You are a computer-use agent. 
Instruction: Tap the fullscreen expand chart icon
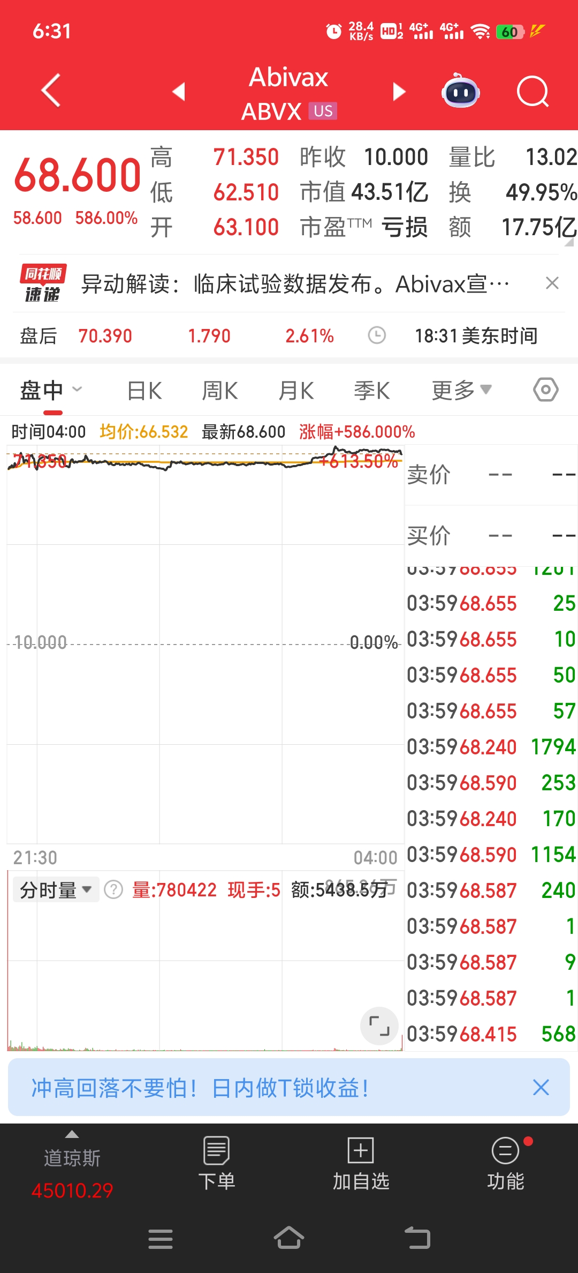coord(379,1025)
